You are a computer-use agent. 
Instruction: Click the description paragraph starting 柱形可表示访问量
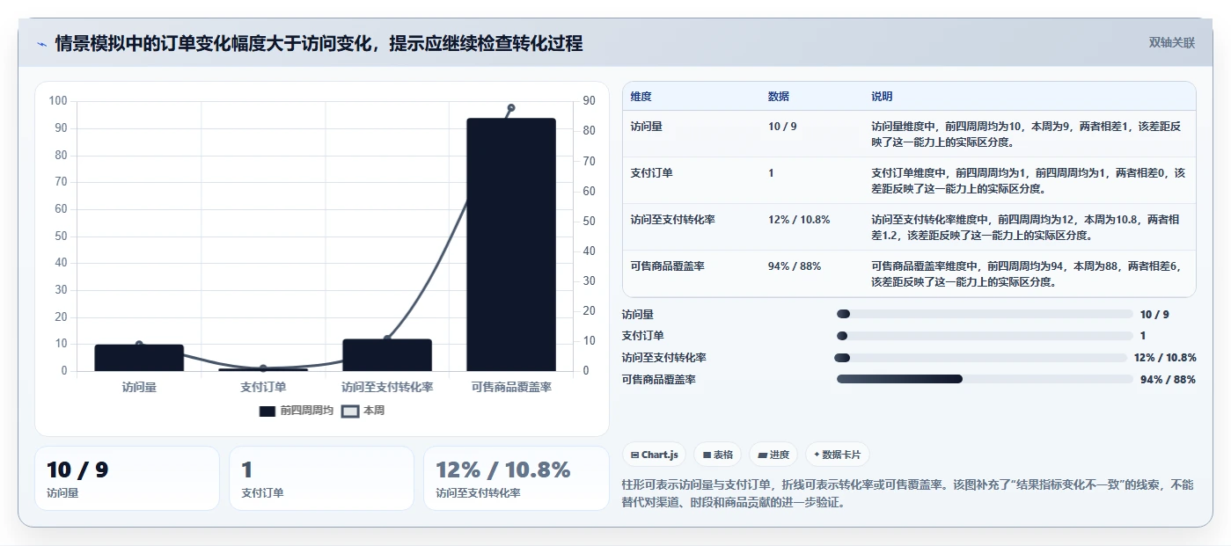pyautogui.click(x=907, y=494)
